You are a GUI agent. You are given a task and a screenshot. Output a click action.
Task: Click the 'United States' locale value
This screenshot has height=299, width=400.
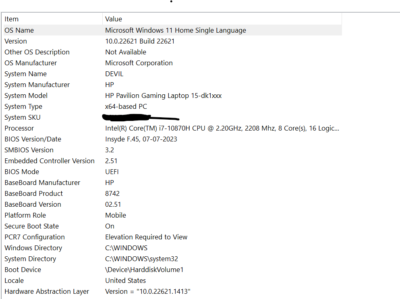coord(126,280)
